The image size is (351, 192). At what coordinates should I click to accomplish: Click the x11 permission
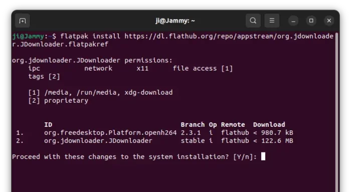click(142, 69)
